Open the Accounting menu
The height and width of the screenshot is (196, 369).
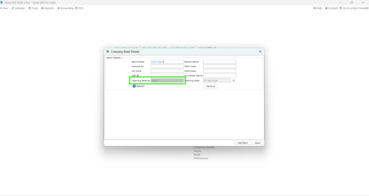pyautogui.click(x=66, y=8)
